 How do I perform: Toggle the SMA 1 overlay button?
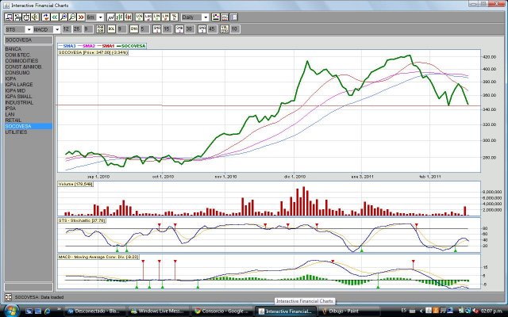tap(156, 29)
